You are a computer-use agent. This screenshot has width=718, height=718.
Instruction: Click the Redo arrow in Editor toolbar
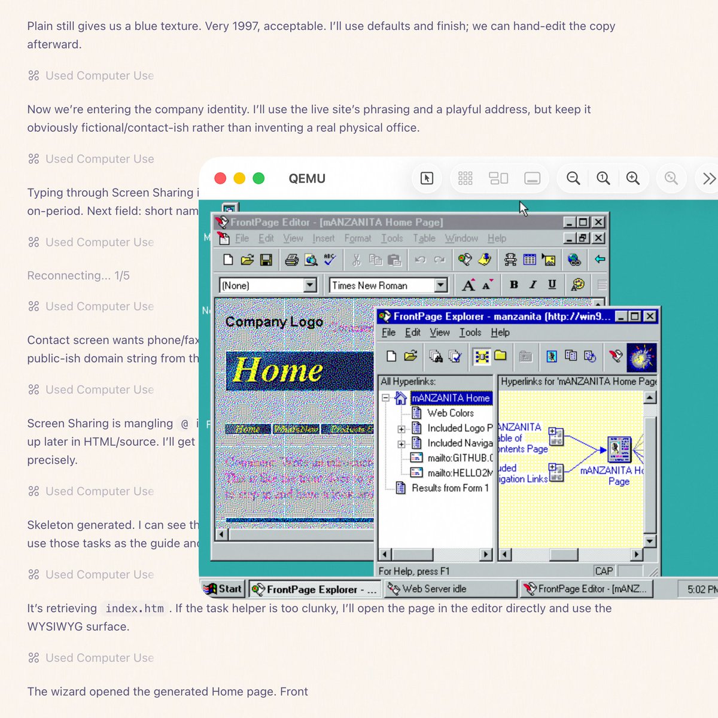pos(440,260)
